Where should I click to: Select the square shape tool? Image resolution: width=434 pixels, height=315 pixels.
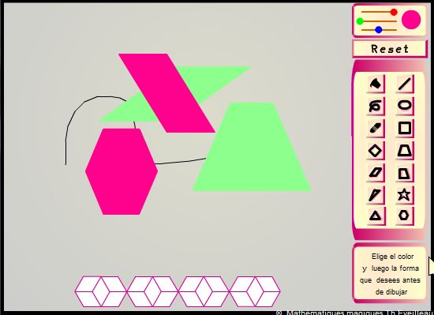404,128
